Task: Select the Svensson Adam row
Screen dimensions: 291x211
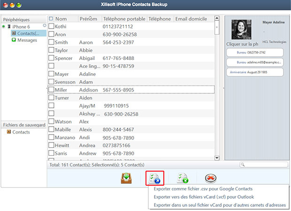Action: click(131, 82)
